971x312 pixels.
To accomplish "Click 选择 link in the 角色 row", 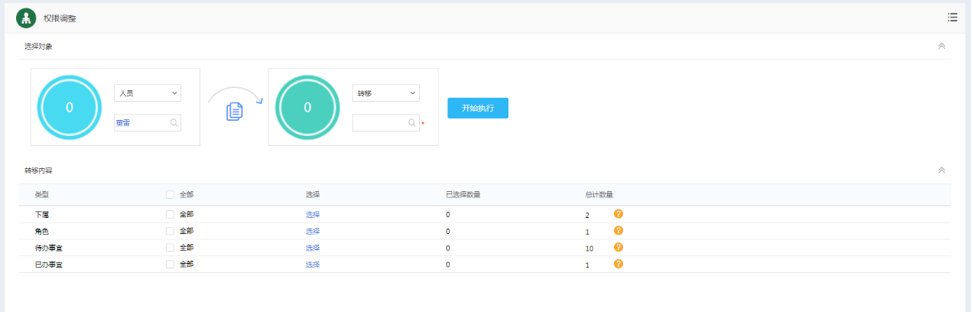I will 313,231.
